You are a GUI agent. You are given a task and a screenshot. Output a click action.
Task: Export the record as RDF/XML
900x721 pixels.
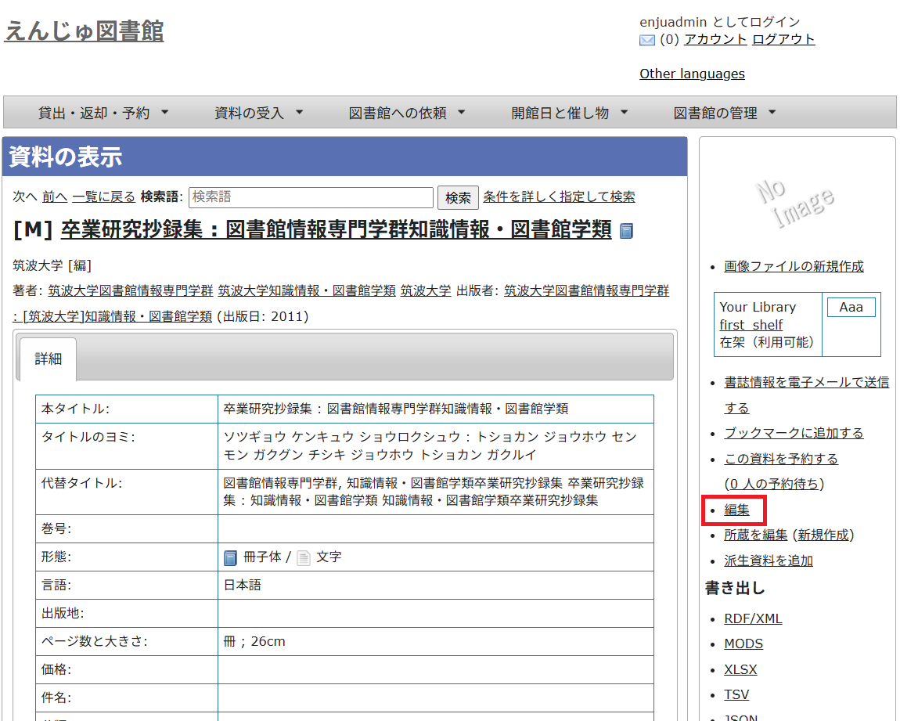coord(753,618)
